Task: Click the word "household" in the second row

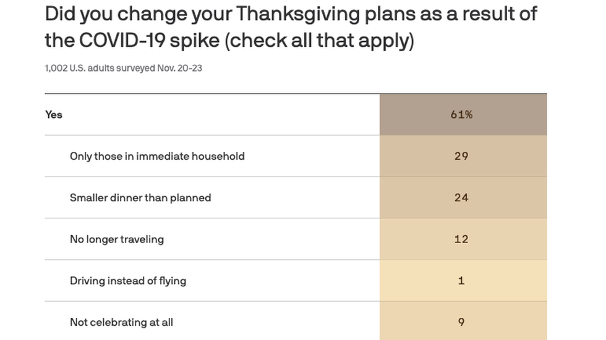Action: click(x=218, y=156)
